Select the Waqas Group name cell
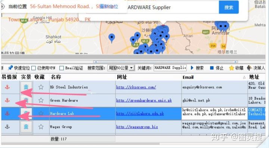269x148 pixels. (x=83, y=127)
